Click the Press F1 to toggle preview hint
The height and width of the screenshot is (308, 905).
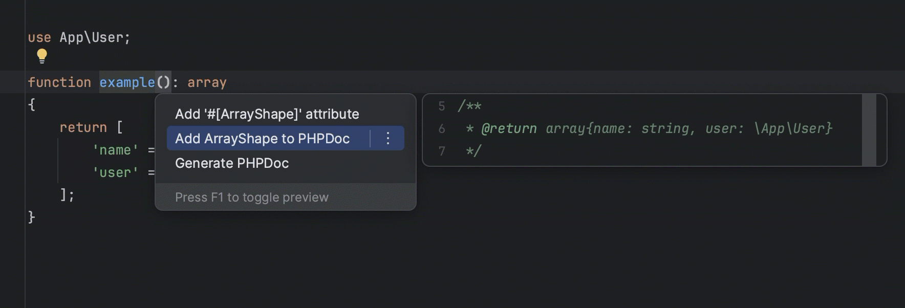tap(252, 197)
